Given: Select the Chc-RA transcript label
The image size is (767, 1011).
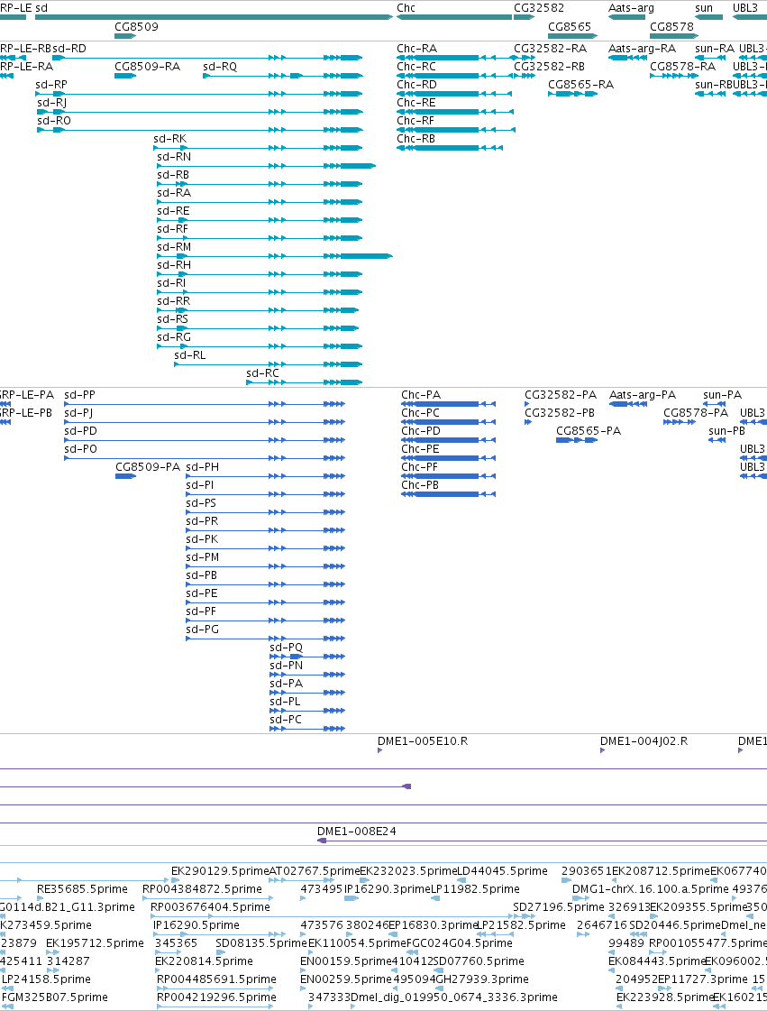Looking at the screenshot, I should point(417,49).
